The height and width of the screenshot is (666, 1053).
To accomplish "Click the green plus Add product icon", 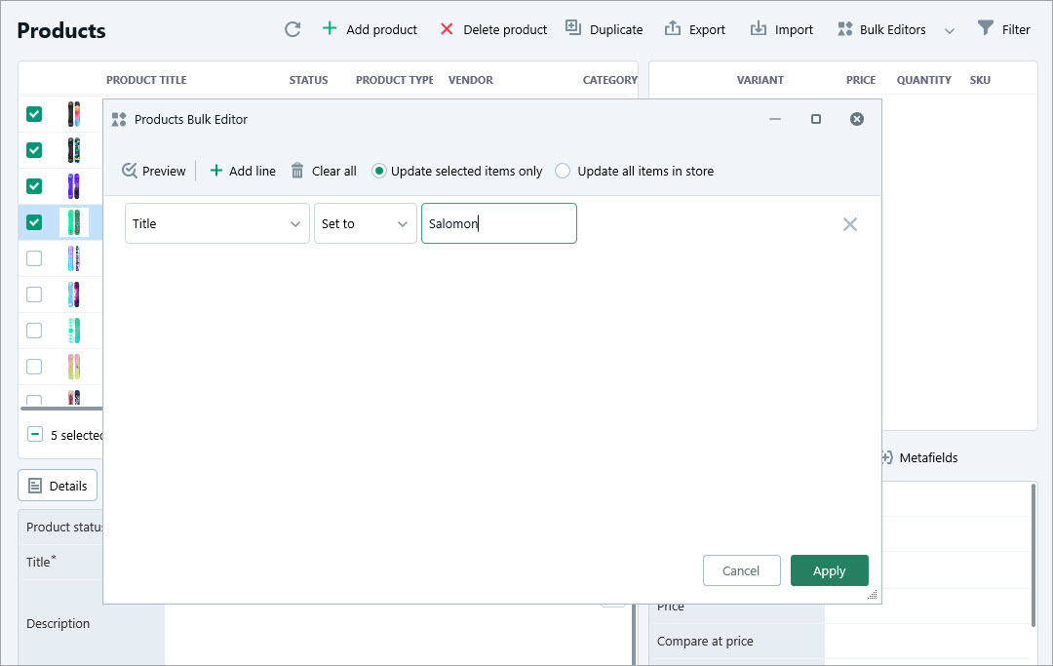I will coord(330,28).
